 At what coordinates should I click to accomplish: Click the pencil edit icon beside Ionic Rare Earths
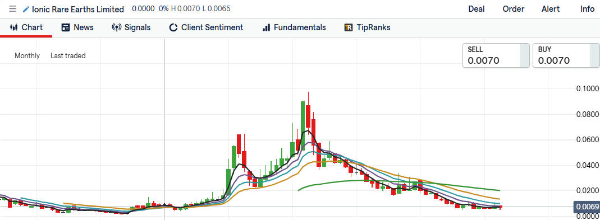26,9
